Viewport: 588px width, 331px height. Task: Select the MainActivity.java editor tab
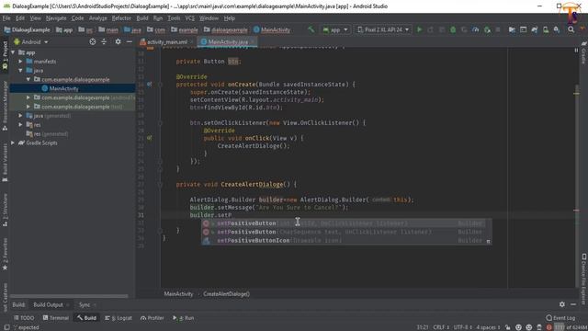coord(228,42)
